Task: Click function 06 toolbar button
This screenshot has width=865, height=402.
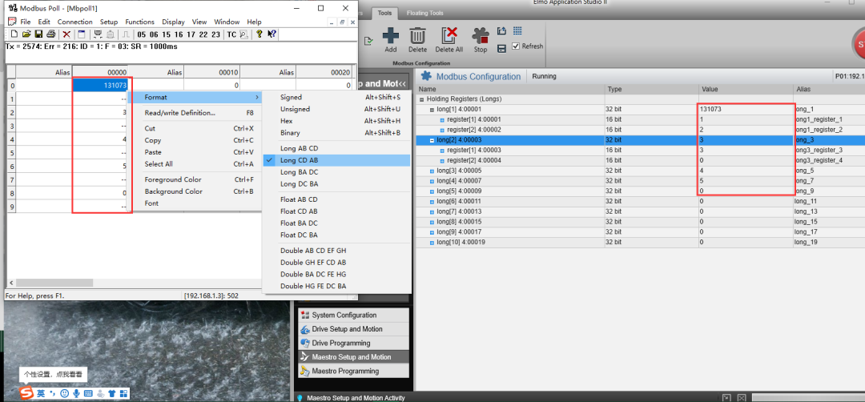Action: (154, 34)
